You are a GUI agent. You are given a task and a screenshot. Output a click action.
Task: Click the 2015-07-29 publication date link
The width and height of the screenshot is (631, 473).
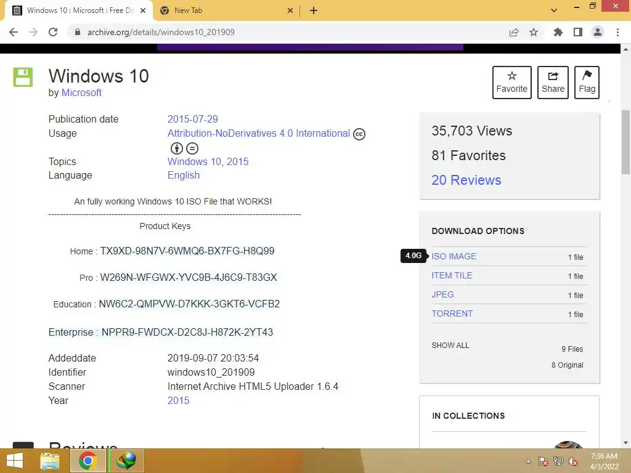[x=192, y=119]
